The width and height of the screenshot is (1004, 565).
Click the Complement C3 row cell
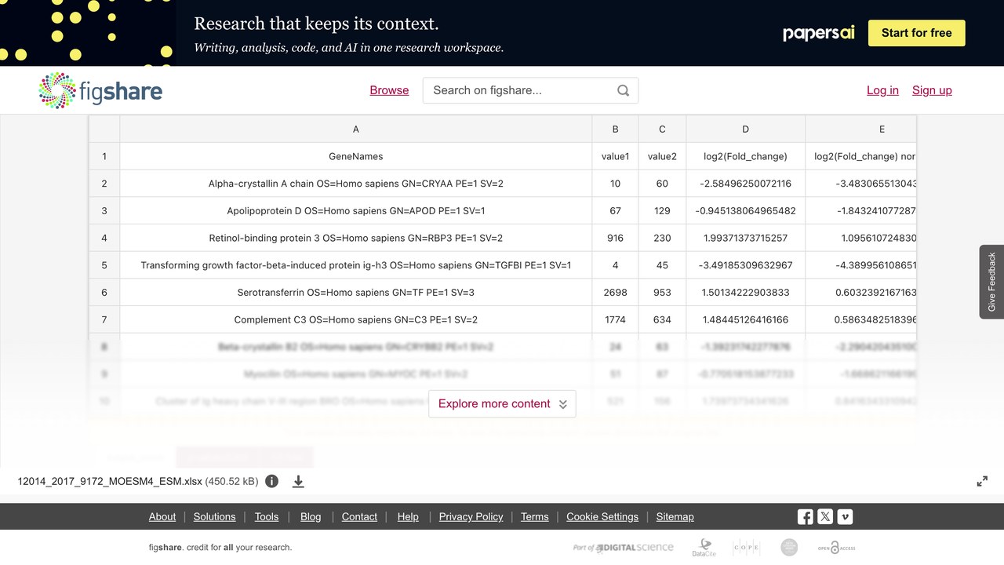[356, 319]
